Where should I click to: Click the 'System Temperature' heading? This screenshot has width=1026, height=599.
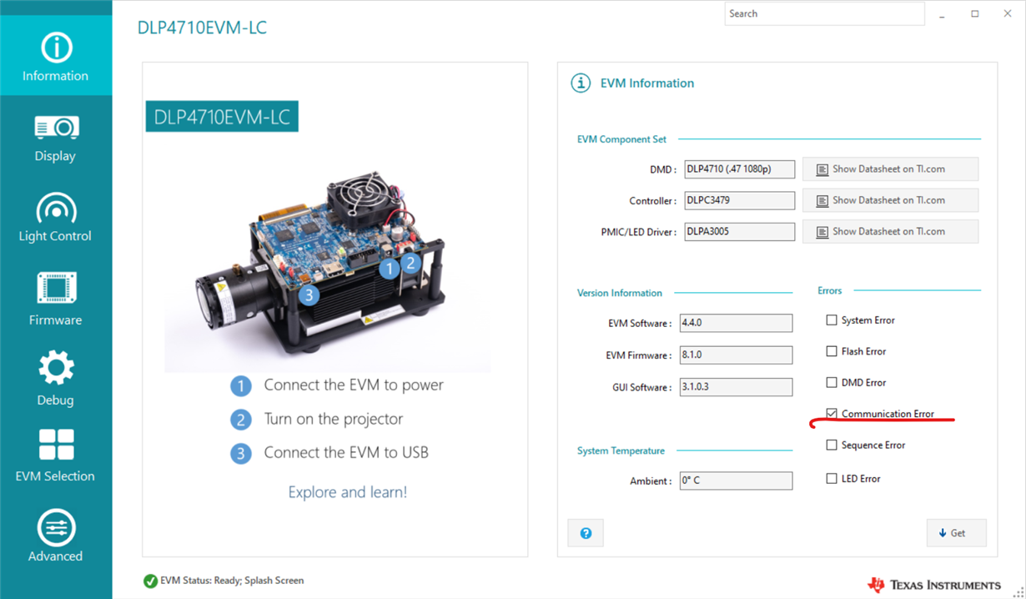pos(621,451)
